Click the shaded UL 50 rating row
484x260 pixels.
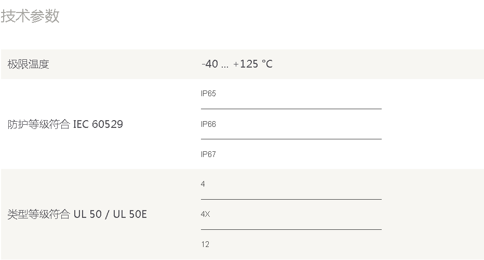pyautogui.click(x=243, y=214)
